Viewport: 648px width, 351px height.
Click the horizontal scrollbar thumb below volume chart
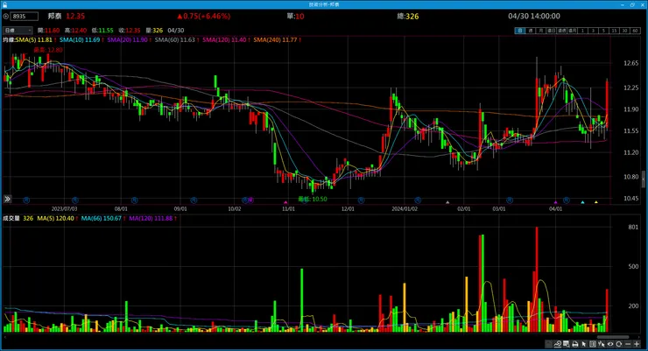(613, 337)
